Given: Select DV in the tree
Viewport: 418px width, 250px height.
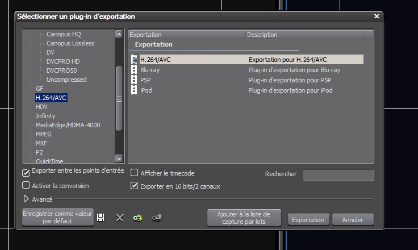Looking at the screenshot, I should coord(51,52).
